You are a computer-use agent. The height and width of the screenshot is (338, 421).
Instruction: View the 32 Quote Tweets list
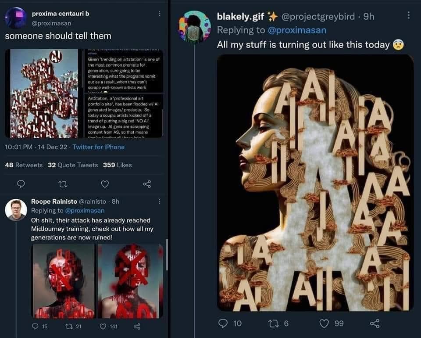pyautogui.click(x=73, y=165)
